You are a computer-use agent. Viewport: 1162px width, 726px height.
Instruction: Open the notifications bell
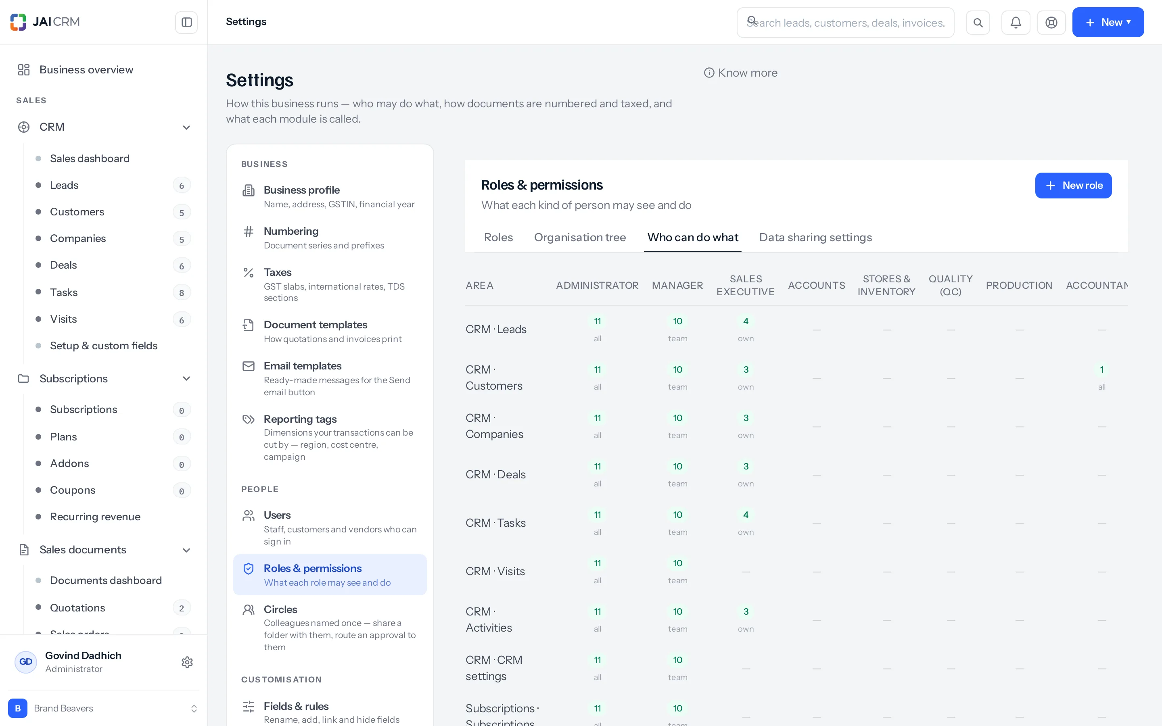pos(1016,23)
